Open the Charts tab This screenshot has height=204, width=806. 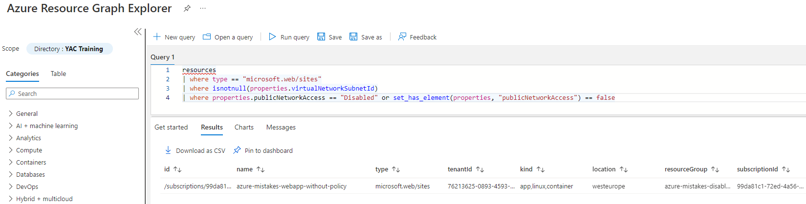click(x=244, y=127)
